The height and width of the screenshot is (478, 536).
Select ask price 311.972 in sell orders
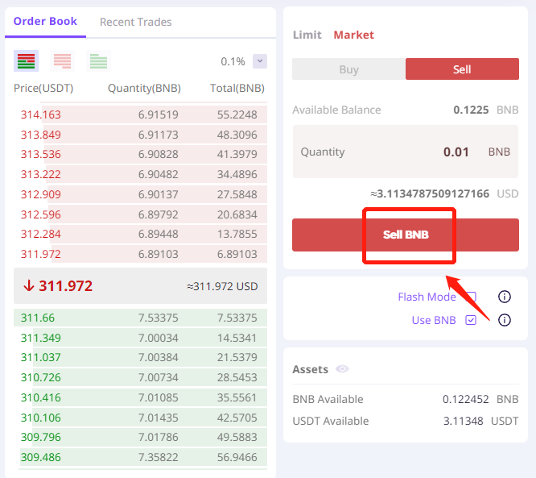(41, 254)
